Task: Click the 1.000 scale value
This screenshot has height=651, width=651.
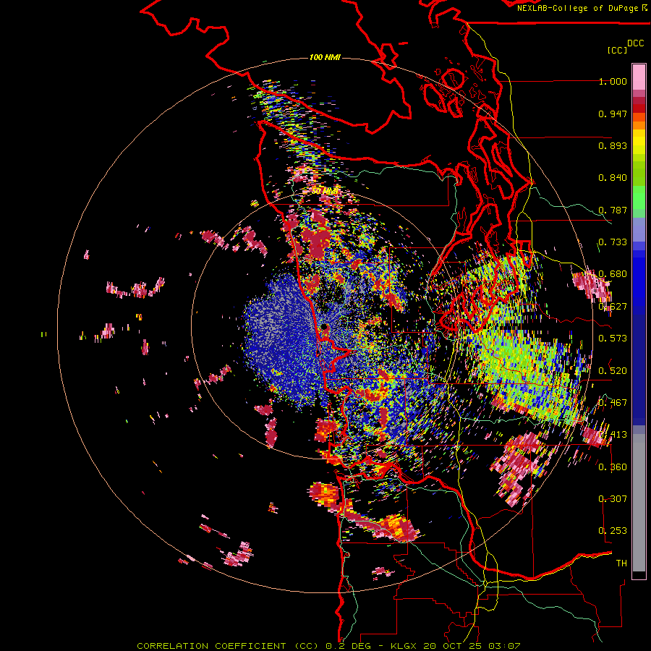Action: tap(613, 81)
